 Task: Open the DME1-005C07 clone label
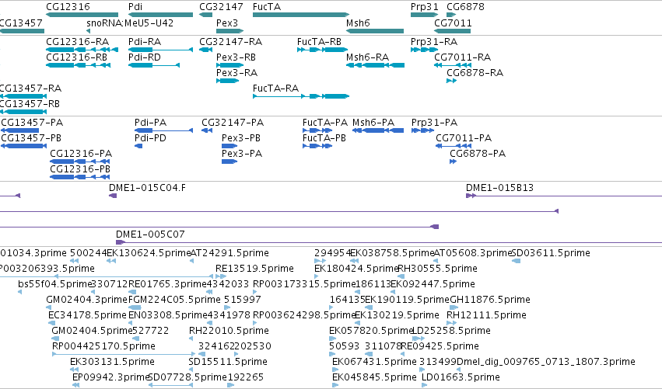[x=150, y=234]
